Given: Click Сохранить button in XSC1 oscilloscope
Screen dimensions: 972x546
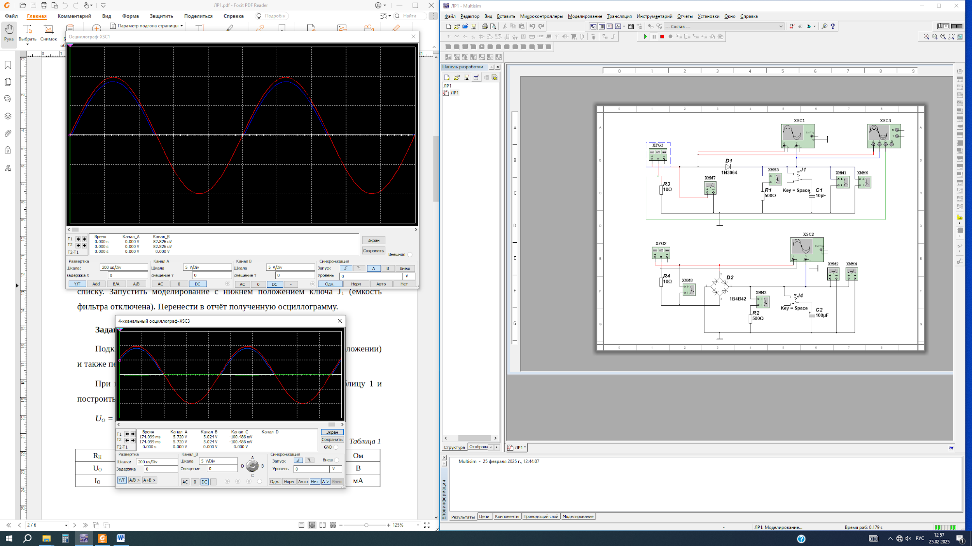Looking at the screenshot, I should (x=374, y=251).
